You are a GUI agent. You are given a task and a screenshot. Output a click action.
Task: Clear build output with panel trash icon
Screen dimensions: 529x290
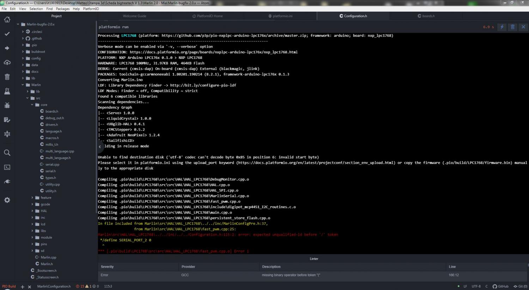click(513, 27)
